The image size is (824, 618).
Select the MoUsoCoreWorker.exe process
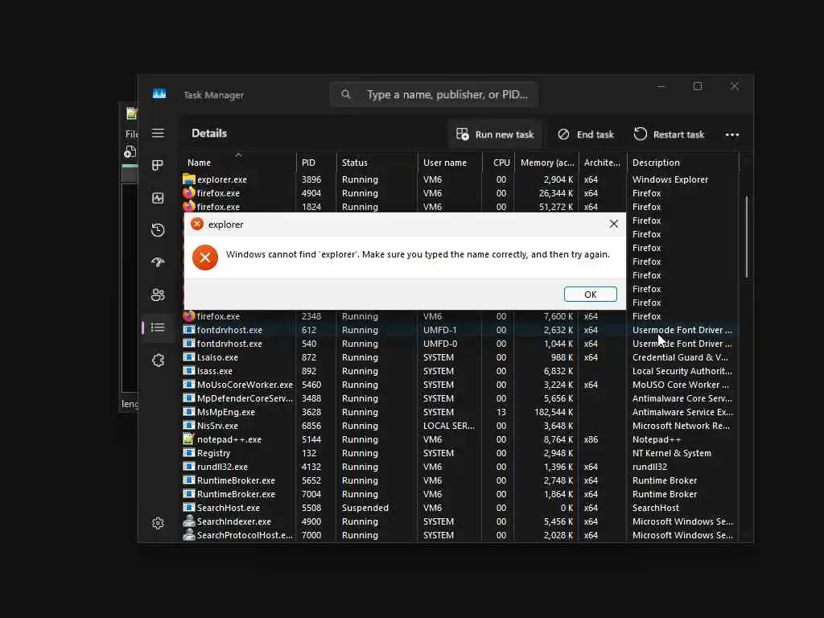point(459,384)
